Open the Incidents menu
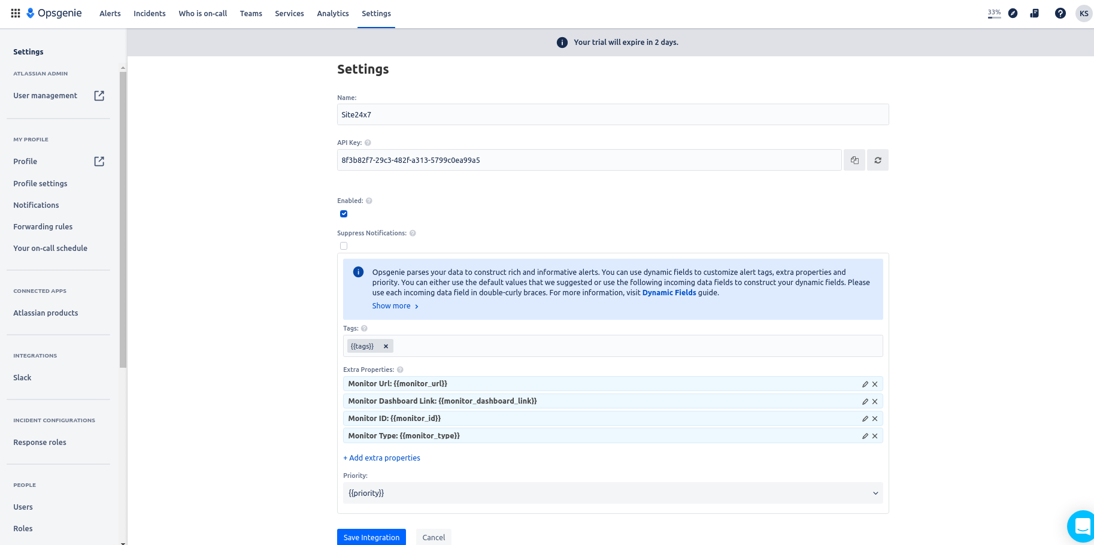The height and width of the screenshot is (545, 1094). [149, 13]
